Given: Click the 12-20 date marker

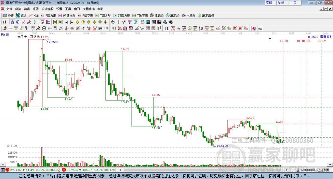Looking at the screenshot, I should click(284, 41).
